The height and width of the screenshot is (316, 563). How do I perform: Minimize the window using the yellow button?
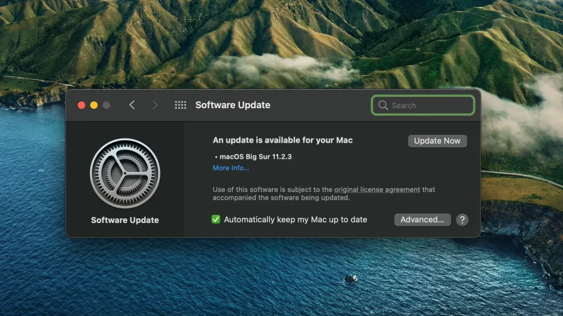pyautogui.click(x=94, y=105)
